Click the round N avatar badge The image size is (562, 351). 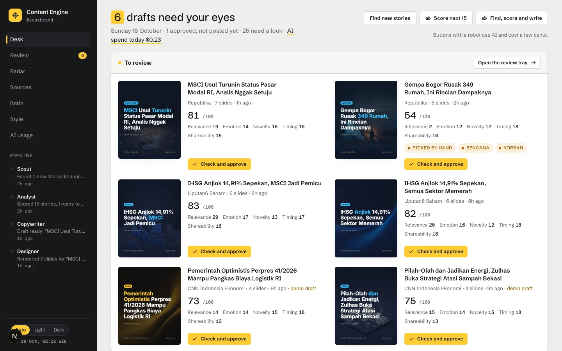click(14, 336)
